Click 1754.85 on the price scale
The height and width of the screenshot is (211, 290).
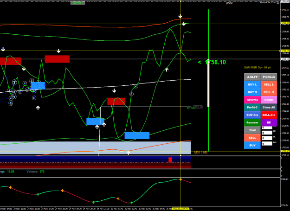click(285, 111)
